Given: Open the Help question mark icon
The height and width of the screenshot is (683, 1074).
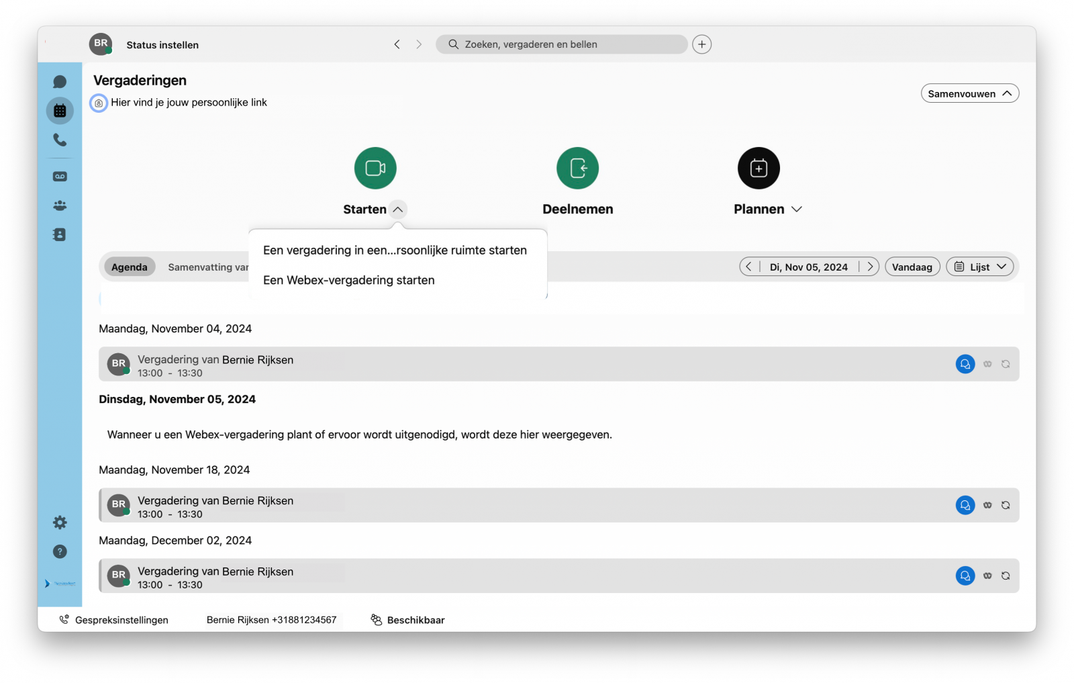Looking at the screenshot, I should [60, 551].
